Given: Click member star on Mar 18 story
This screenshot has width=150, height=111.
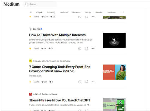Looking at the screenshot, I should tap(30, 82).
